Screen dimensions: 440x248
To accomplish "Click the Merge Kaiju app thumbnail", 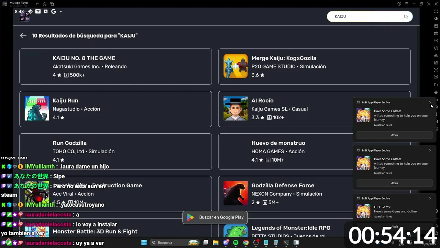I will tap(235, 66).
